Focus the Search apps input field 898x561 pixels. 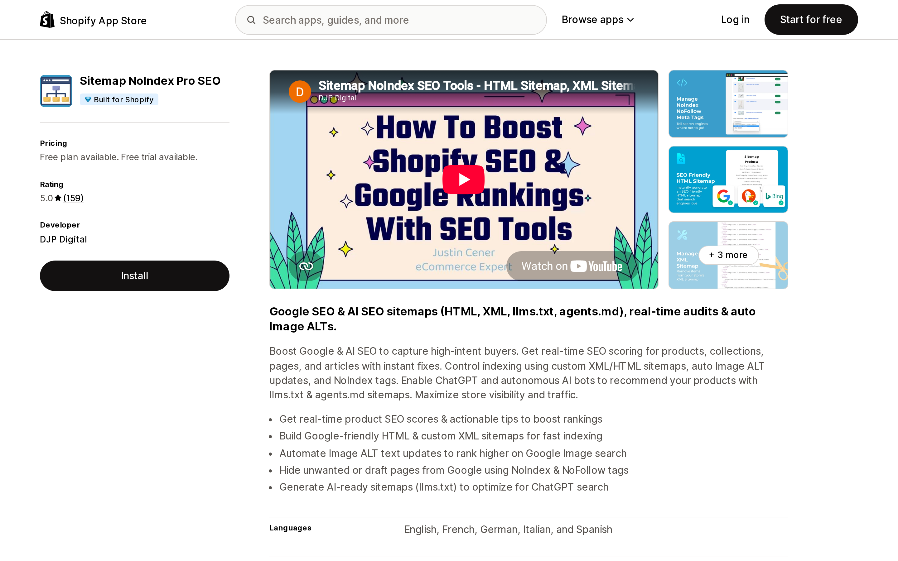391,20
